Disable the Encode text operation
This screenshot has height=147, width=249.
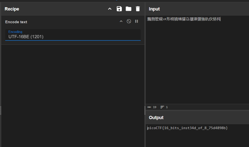point(129,21)
